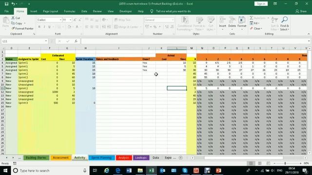Screen dimensions: 312x175
Task: Toggle Italic formatting
Action: (x=44, y=27)
